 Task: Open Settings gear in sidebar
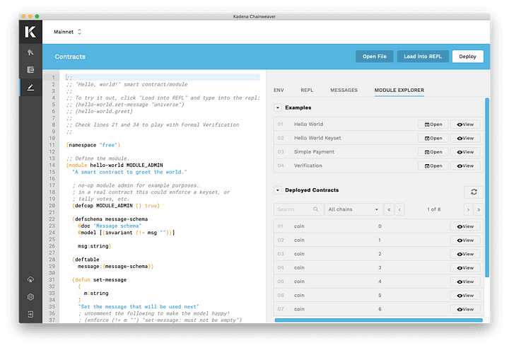pos(30,296)
